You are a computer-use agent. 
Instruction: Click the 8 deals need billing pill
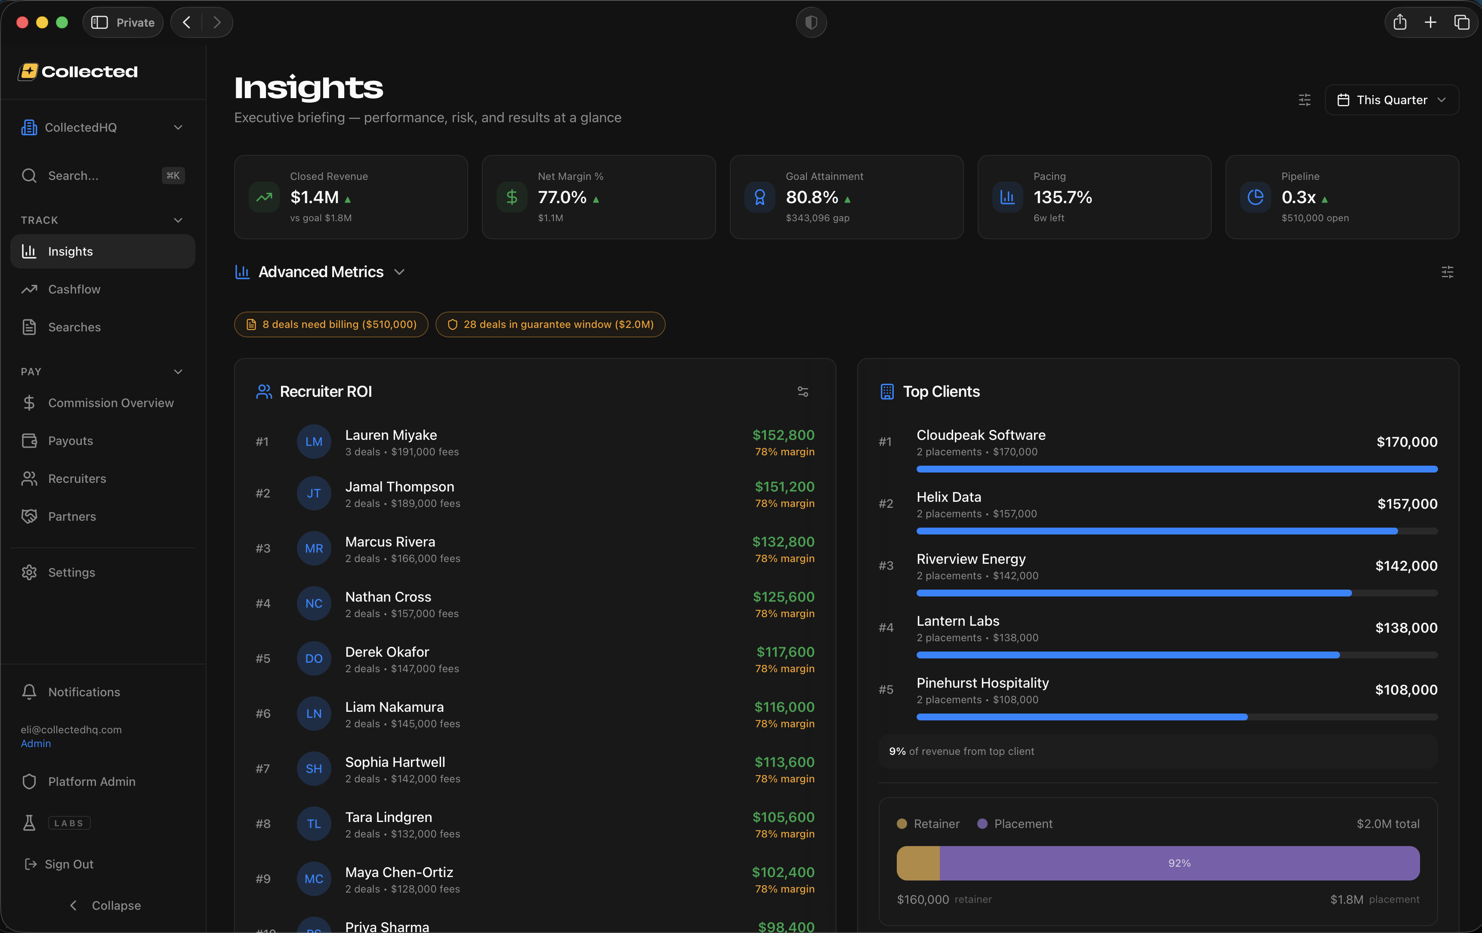[331, 324]
